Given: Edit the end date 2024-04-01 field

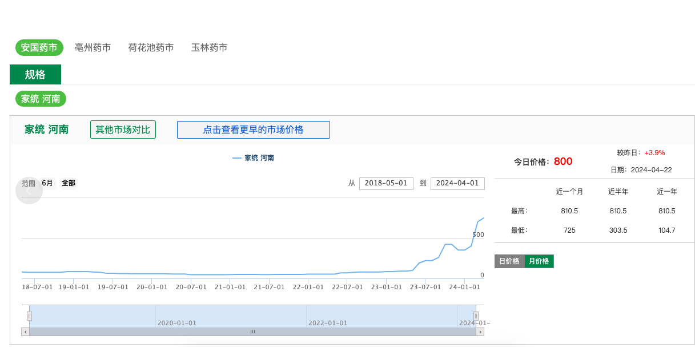Looking at the screenshot, I should (457, 183).
